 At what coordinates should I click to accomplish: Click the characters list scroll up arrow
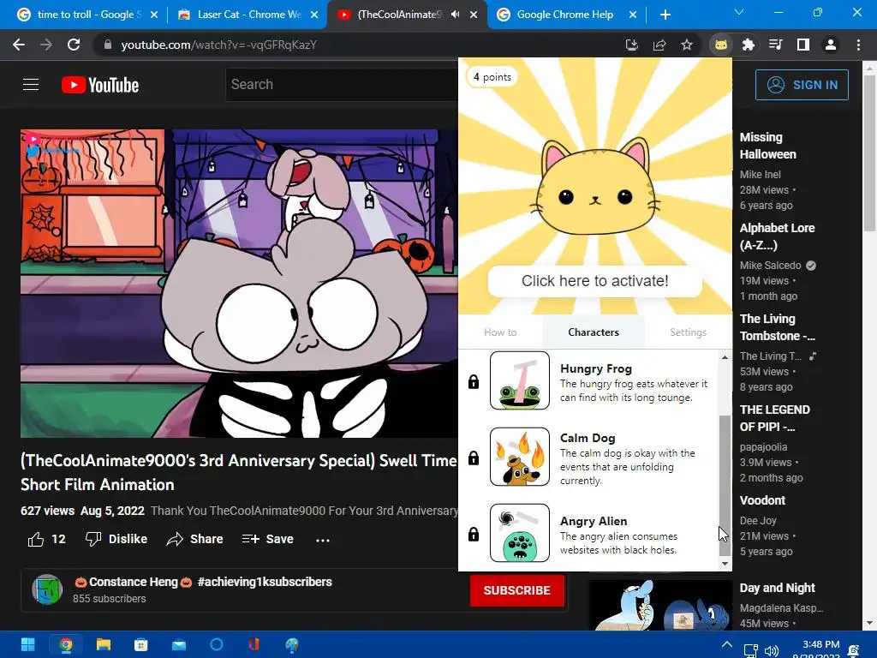(x=725, y=357)
